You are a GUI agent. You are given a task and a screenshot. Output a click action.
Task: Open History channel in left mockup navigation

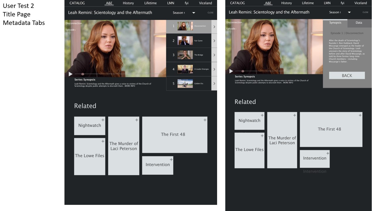[128, 3]
